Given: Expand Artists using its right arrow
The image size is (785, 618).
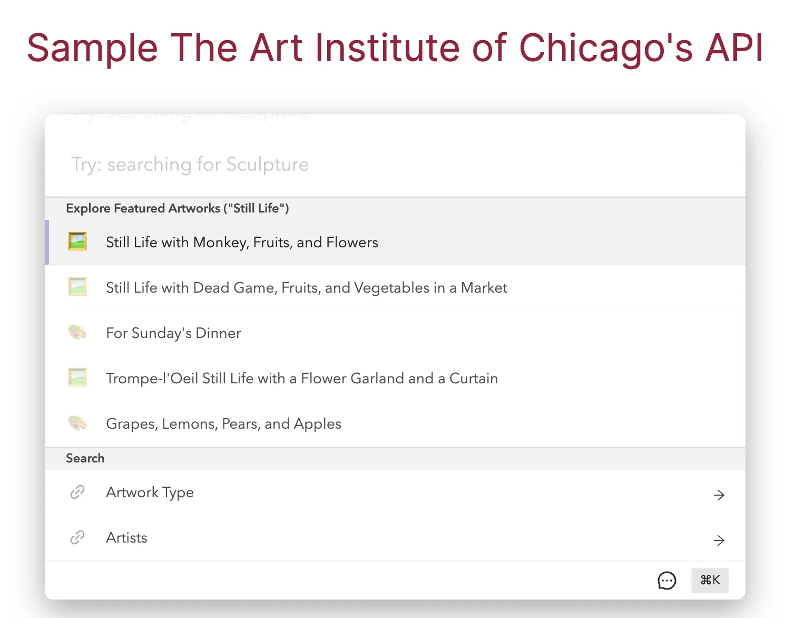Looking at the screenshot, I should point(719,540).
